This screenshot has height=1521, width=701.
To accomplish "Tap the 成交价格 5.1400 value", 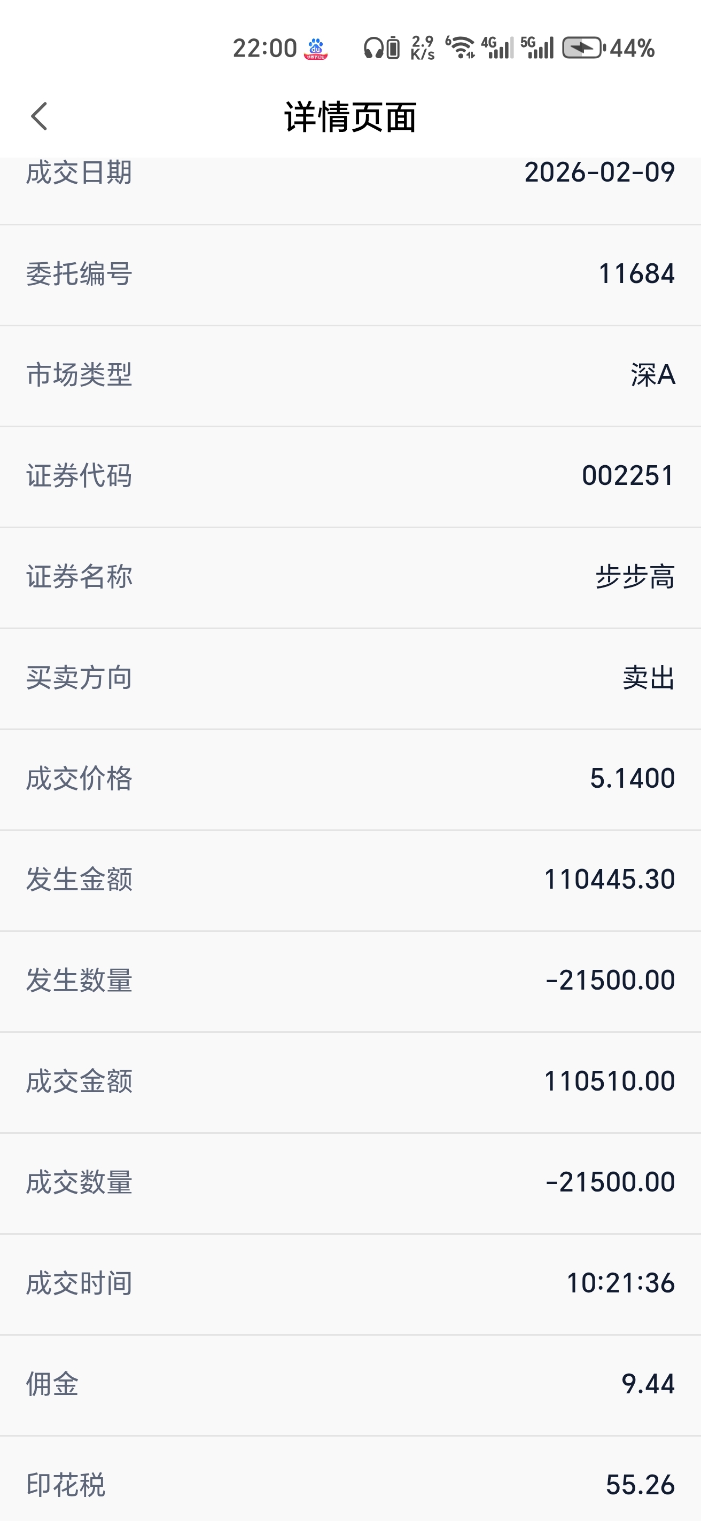I will pyautogui.click(x=632, y=778).
